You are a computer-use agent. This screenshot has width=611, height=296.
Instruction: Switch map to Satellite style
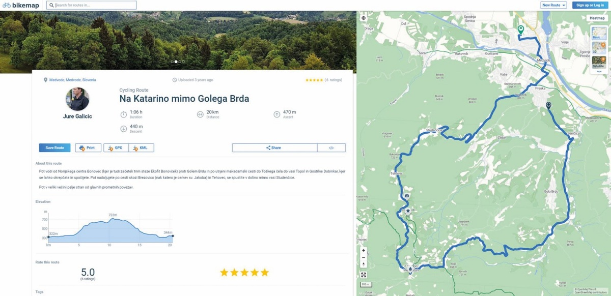click(x=599, y=63)
